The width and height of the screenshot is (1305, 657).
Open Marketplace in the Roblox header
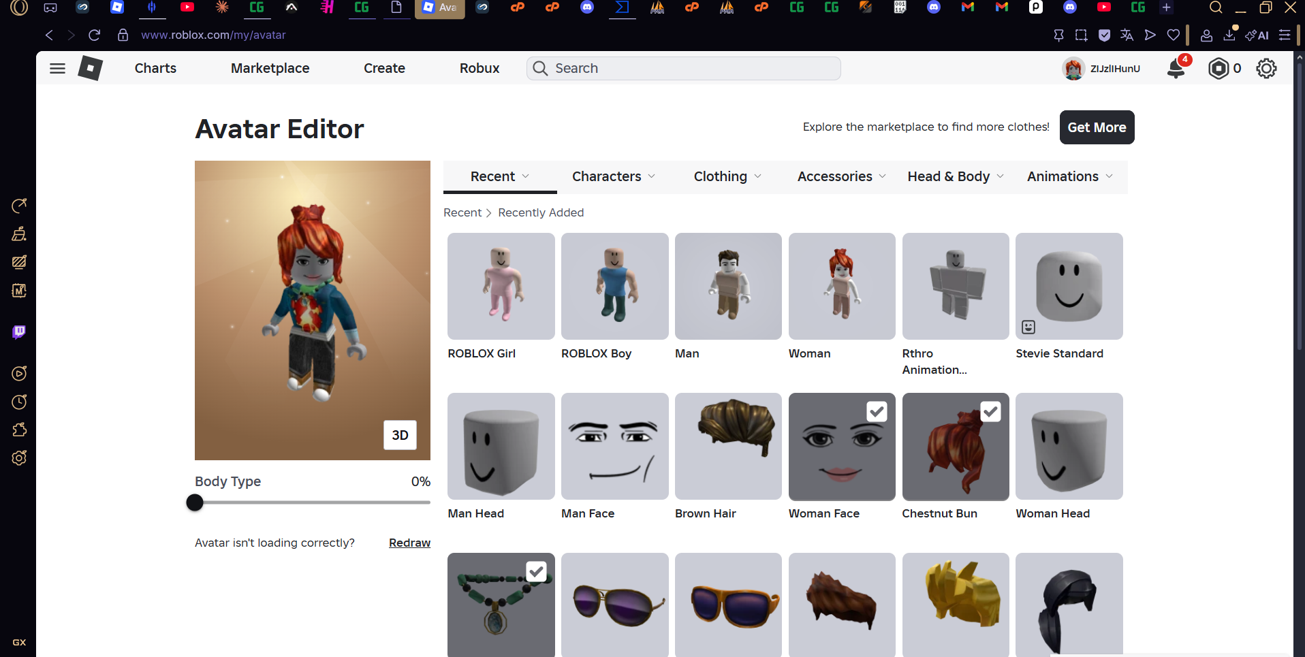pyautogui.click(x=270, y=68)
